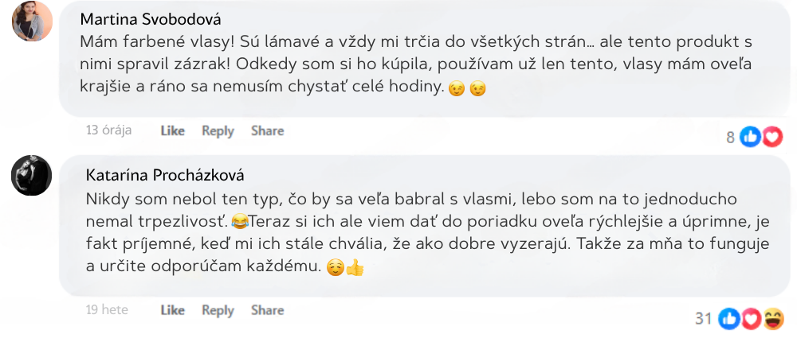The image size is (797, 338).
Task: Open the 31 reactions count
Action: 703,319
